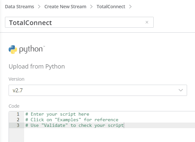Click the chevron after TotalConnect breadcrumb

coord(130,7)
